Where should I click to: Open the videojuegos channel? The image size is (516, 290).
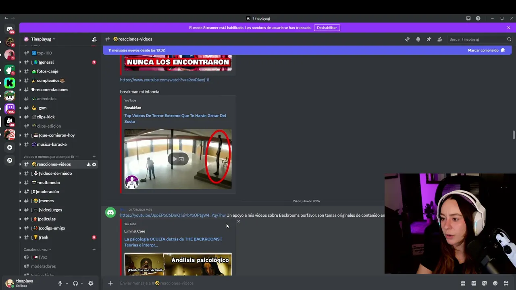(x=60, y=210)
